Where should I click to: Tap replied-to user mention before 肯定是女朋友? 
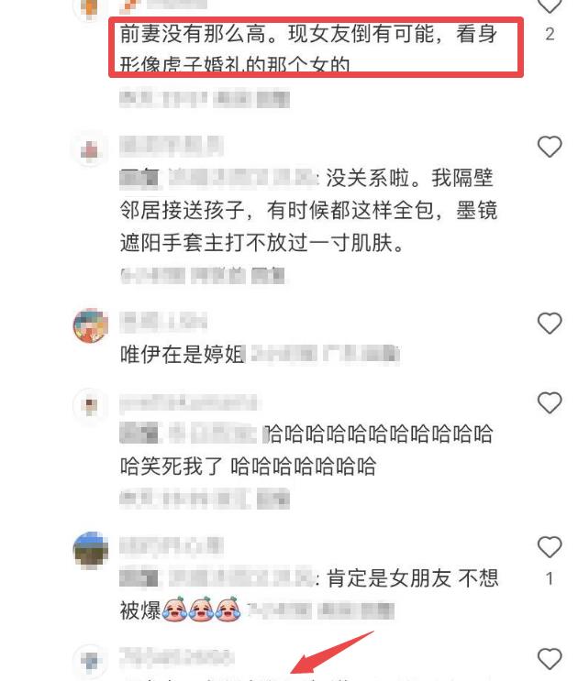[241, 578]
